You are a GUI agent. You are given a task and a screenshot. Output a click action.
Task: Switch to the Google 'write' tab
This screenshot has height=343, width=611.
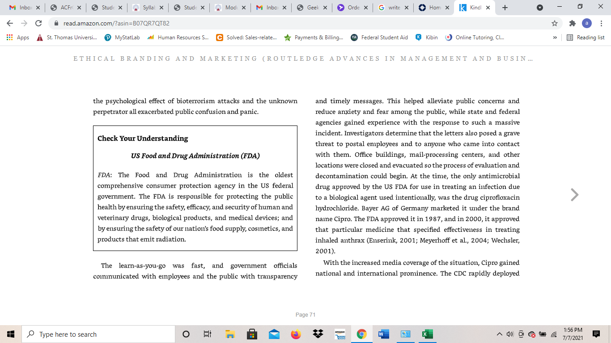[395, 8]
